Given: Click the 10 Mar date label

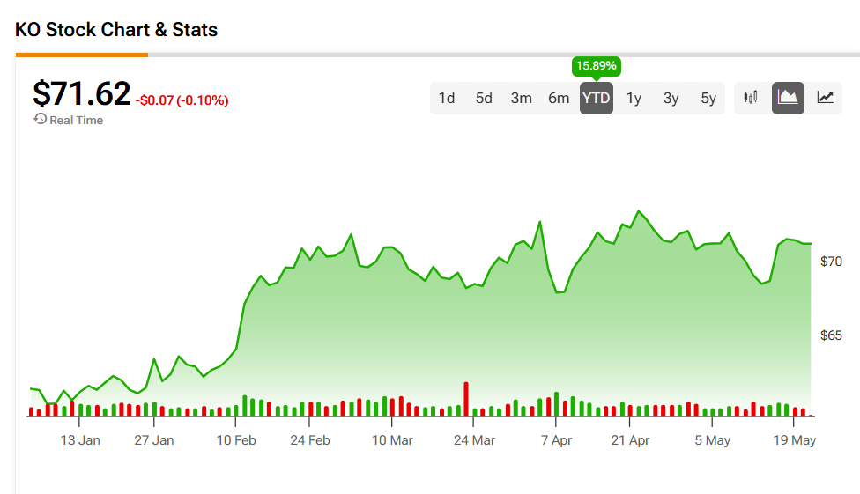Looking at the screenshot, I should pos(392,440).
